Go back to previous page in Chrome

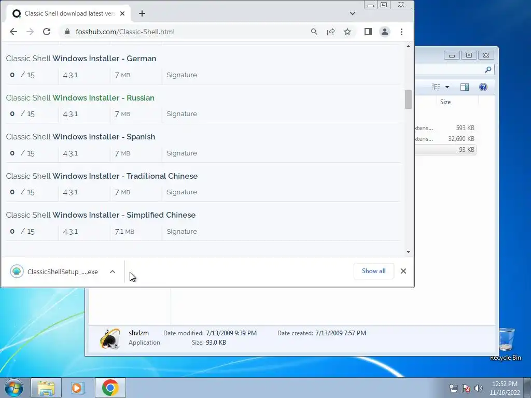pyautogui.click(x=13, y=32)
